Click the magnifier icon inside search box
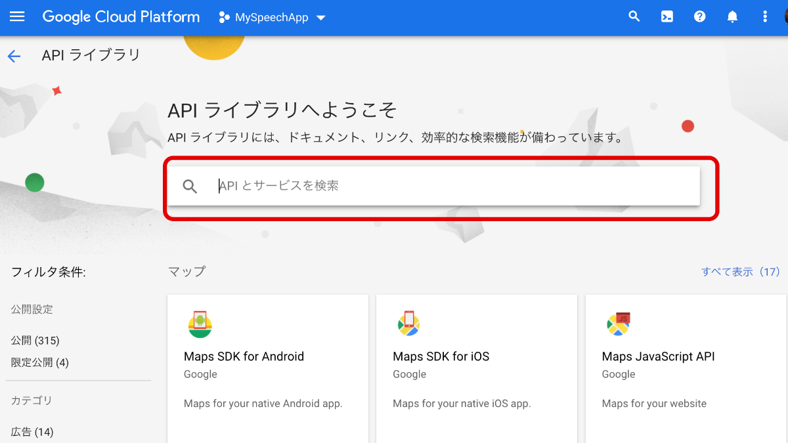Viewport: 788px width, 443px height. coord(190,186)
